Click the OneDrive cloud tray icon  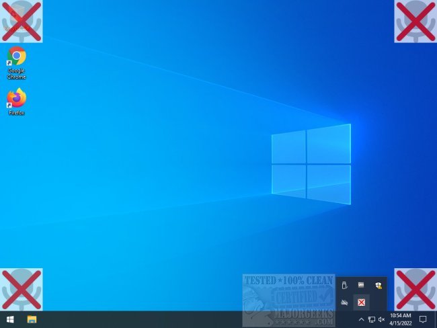tap(344, 302)
